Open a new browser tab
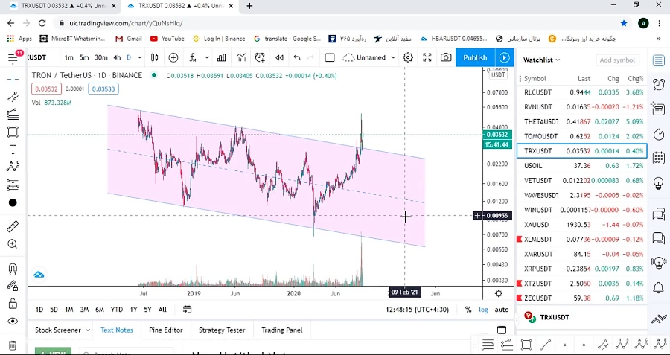This screenshot has height=355, width=670. [249, 6]
